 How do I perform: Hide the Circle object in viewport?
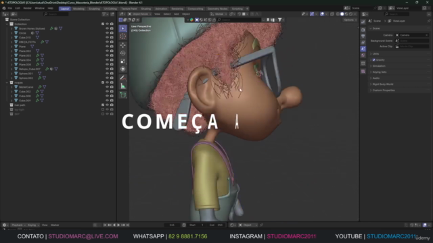[107, 33]
